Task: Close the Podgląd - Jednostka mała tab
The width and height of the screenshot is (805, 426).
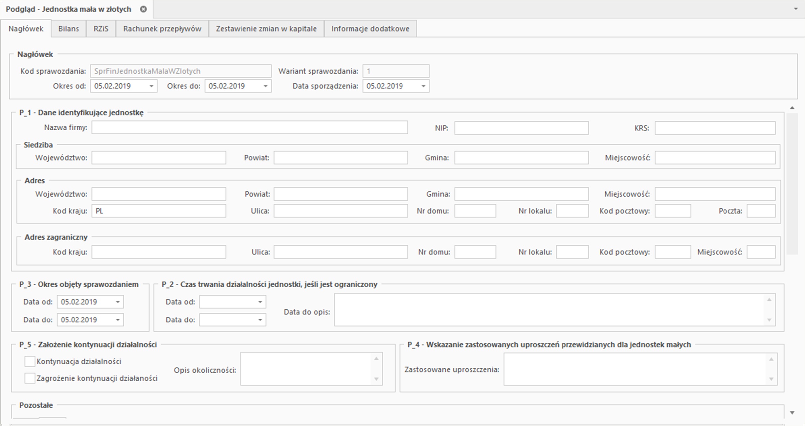Action: [x=143, y=9]
